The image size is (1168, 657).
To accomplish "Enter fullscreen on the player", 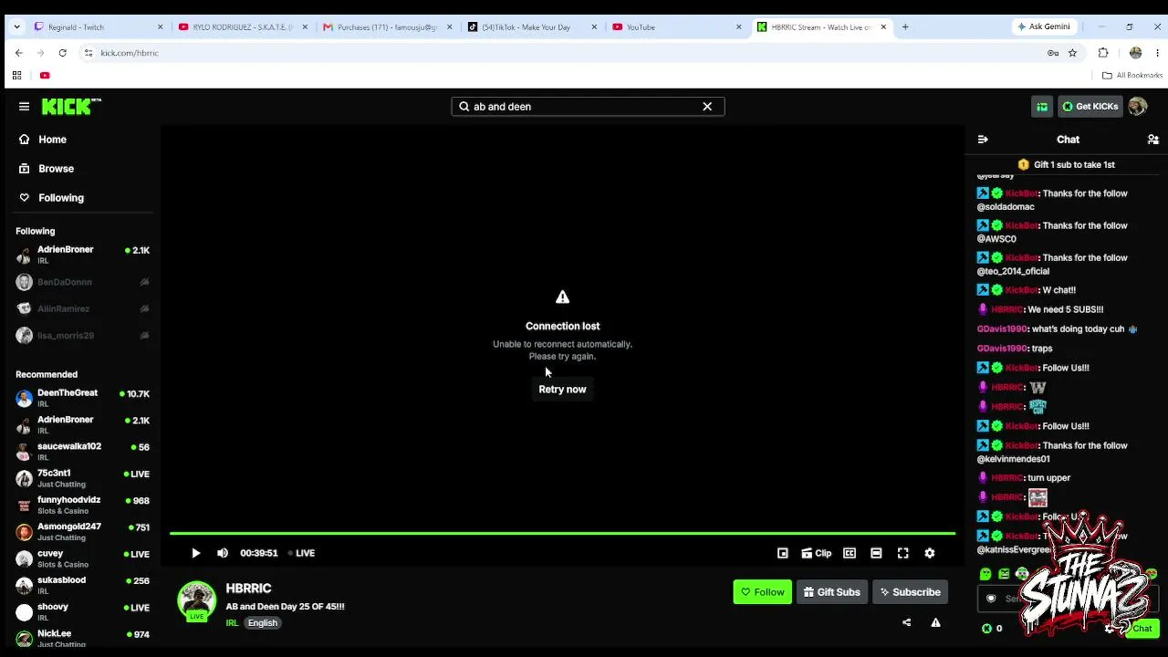I will (902, 553).
